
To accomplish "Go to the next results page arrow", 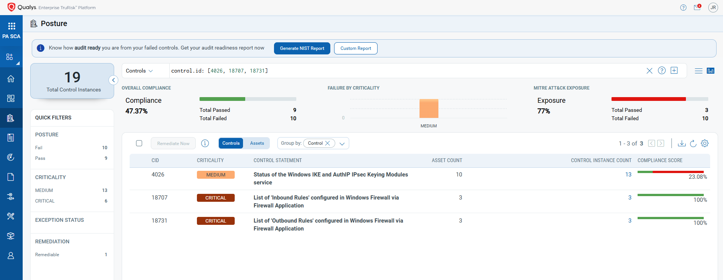I will (661, 143).
